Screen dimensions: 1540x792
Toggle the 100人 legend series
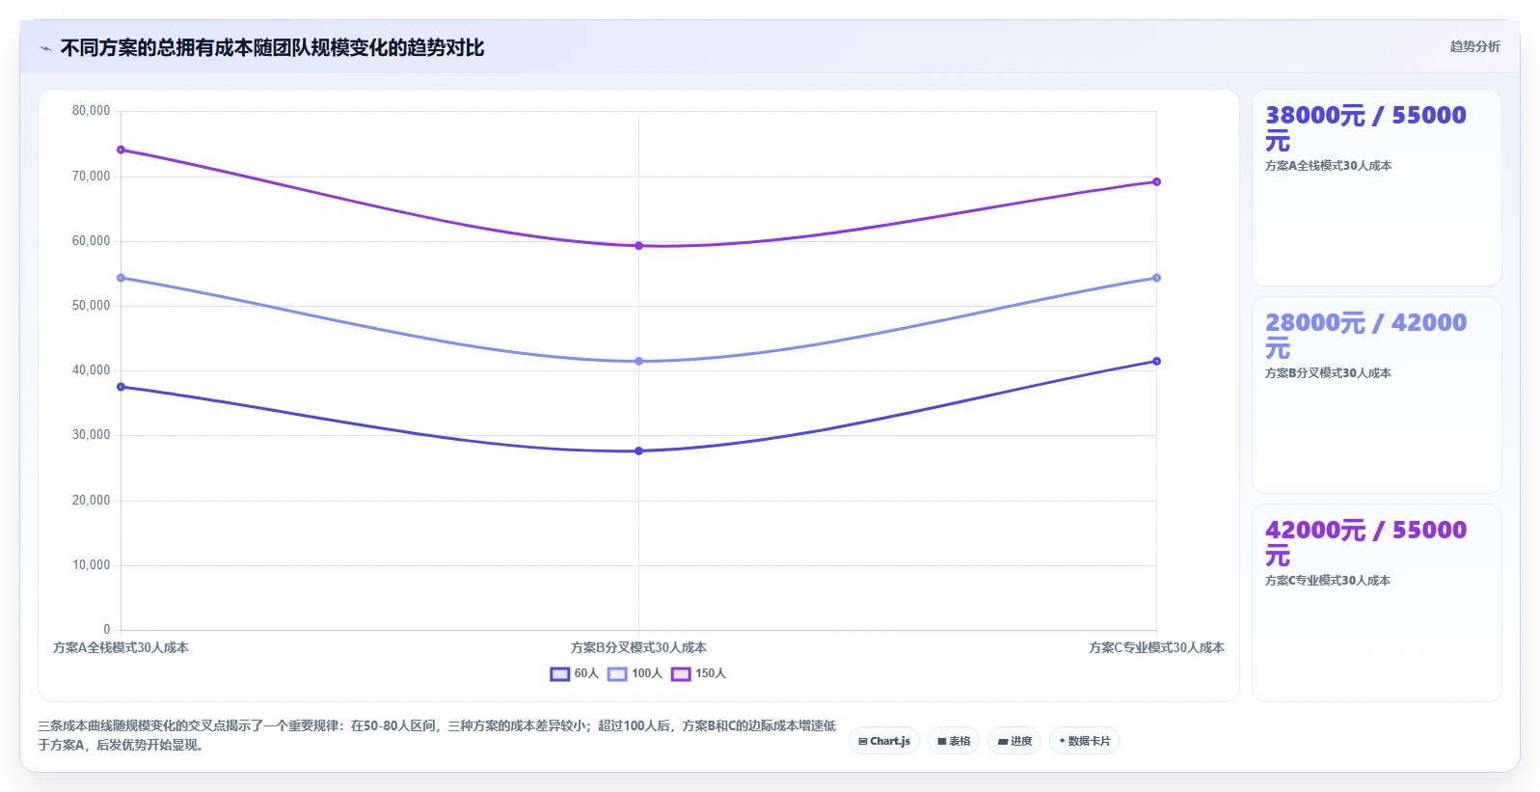[x=635, y=673]
